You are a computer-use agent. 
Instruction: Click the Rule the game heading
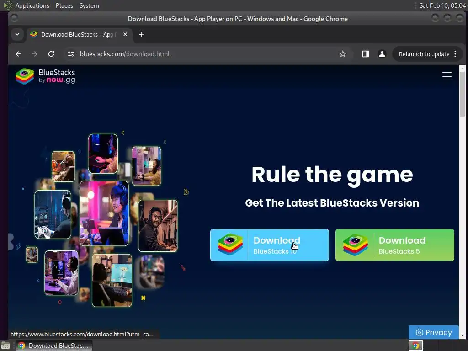(x=332, y=175)
